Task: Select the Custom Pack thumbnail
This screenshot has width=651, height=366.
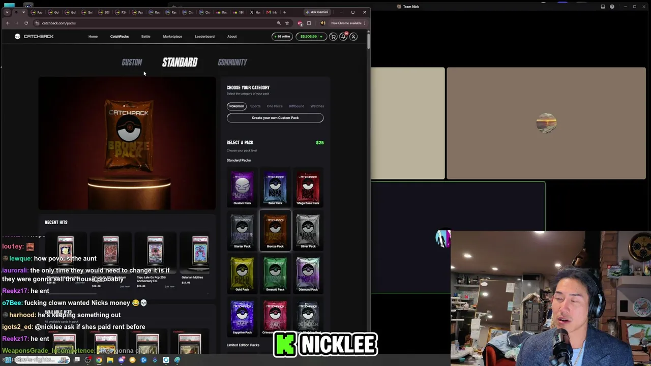Action: pyautogui.click(x=242, y=188)
